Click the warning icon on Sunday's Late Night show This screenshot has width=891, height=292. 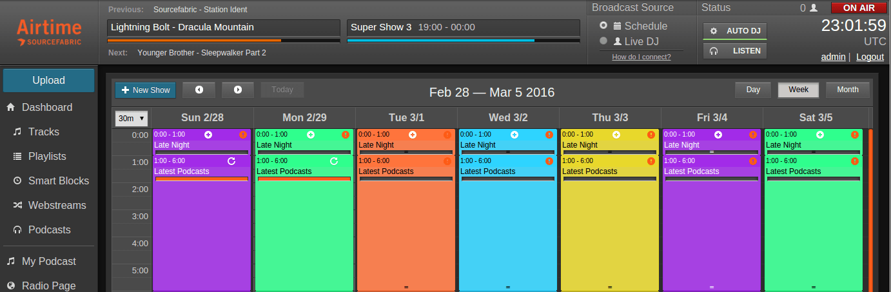click(243, 135)
